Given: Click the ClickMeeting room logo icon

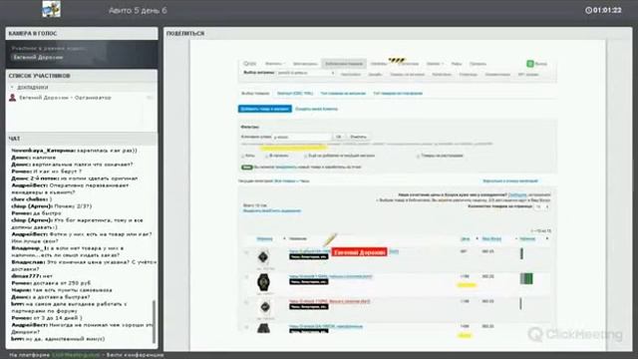Looking at the screenshot, I should tap(51, 9).
